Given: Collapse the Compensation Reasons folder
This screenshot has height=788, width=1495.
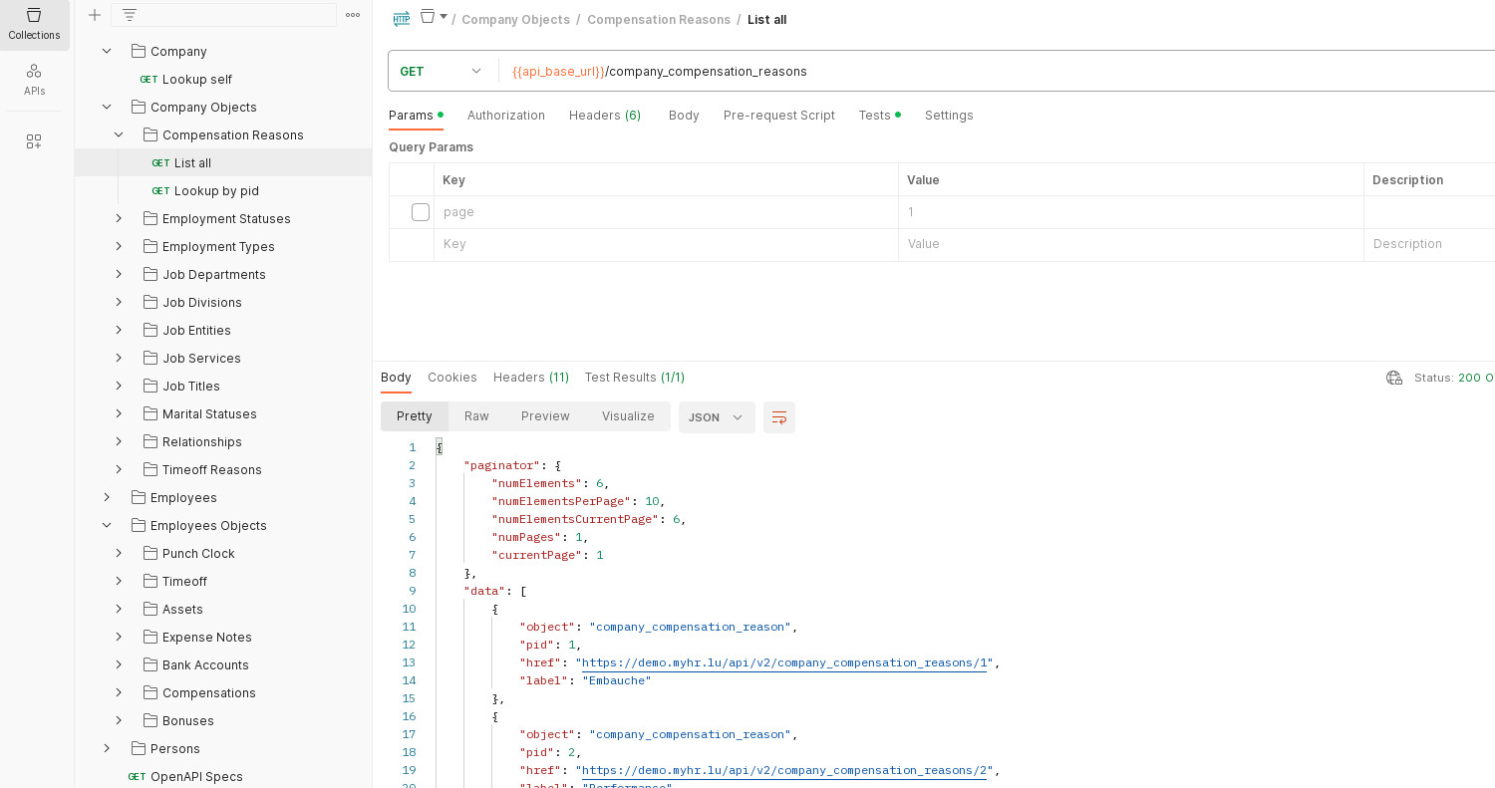Looking at the screenshot, I should pos(119,134).
